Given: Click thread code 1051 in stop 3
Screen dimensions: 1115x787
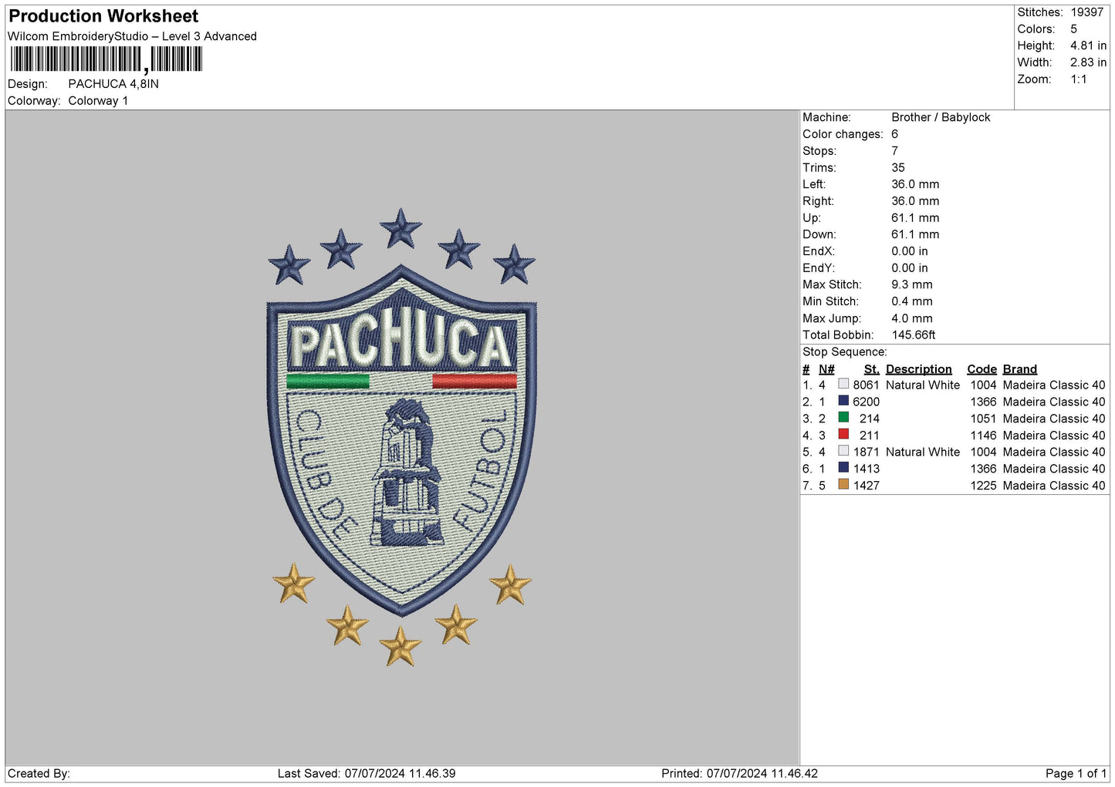Looking at the screenshot, I should click(x=983, y=419).
